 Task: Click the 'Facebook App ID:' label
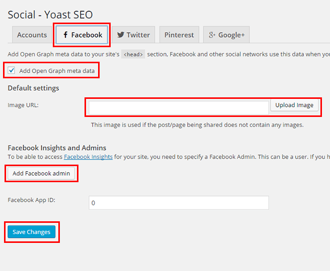tap(32, 200)
